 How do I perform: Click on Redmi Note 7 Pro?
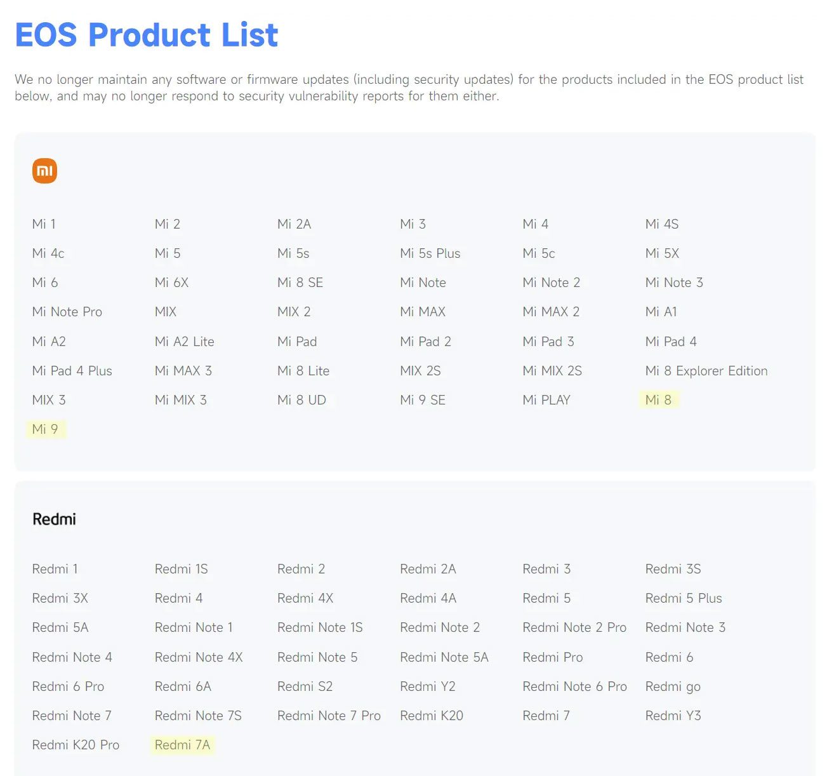[x=329, y=716]
